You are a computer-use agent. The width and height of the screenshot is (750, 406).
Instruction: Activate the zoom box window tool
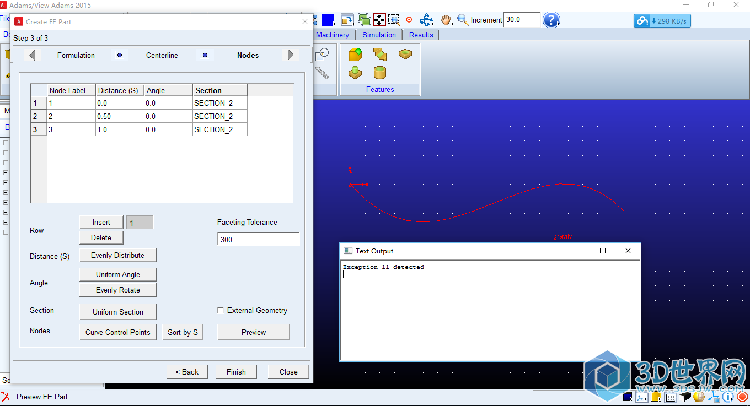tap(394, 20)
